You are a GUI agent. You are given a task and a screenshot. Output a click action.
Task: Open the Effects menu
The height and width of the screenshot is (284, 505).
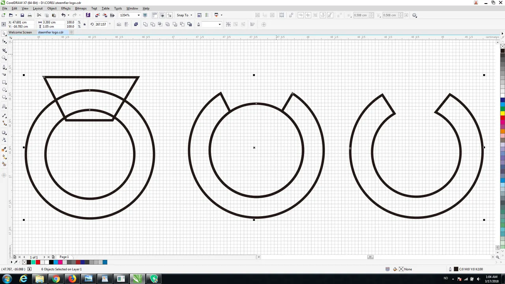coord(66,8)
